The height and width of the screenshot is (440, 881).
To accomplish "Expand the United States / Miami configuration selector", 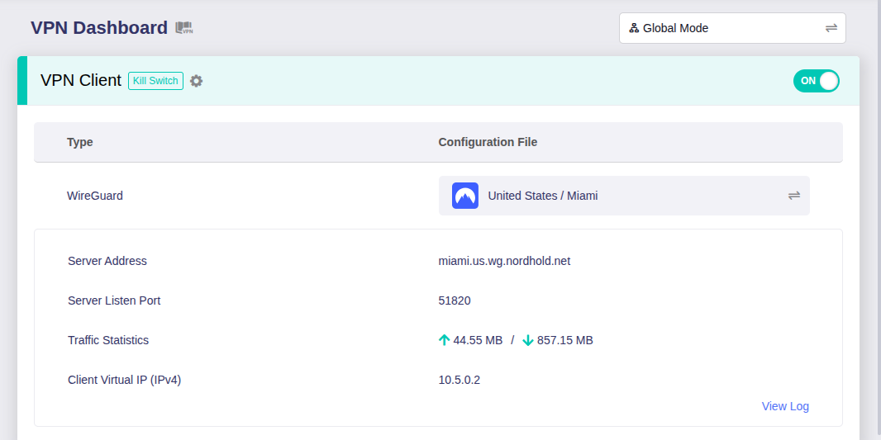I will tap(624, 196).
